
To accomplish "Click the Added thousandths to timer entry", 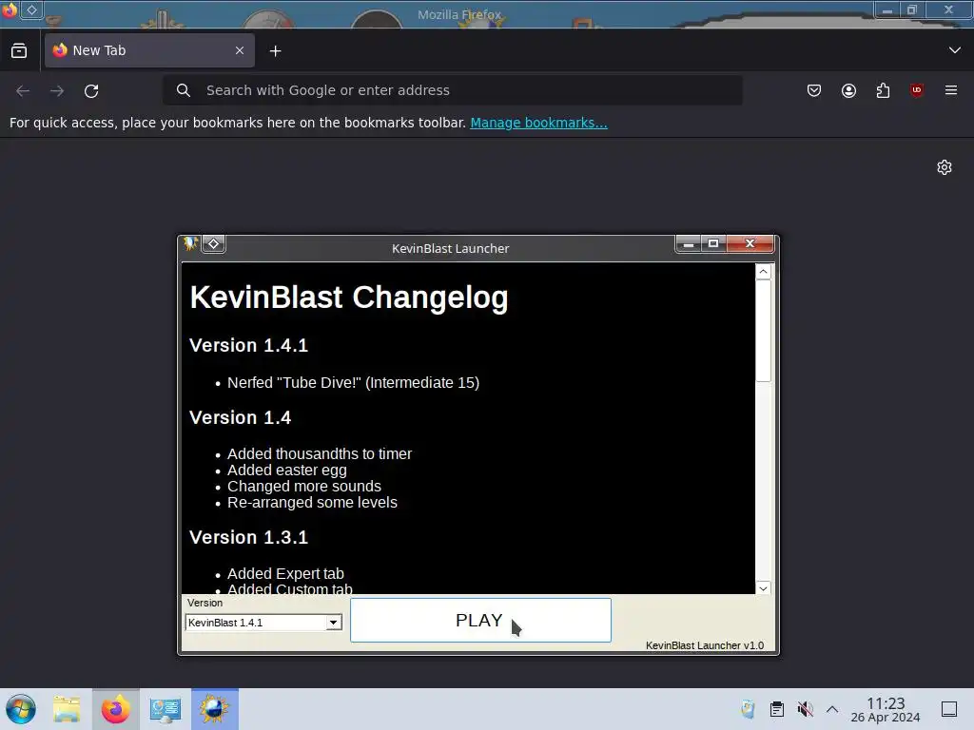I will pyautogui.click(x=320, y=453).
